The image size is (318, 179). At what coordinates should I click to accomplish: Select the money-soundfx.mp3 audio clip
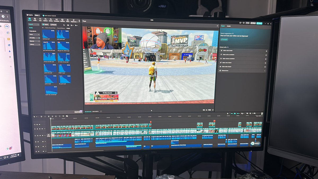[49, 57]
